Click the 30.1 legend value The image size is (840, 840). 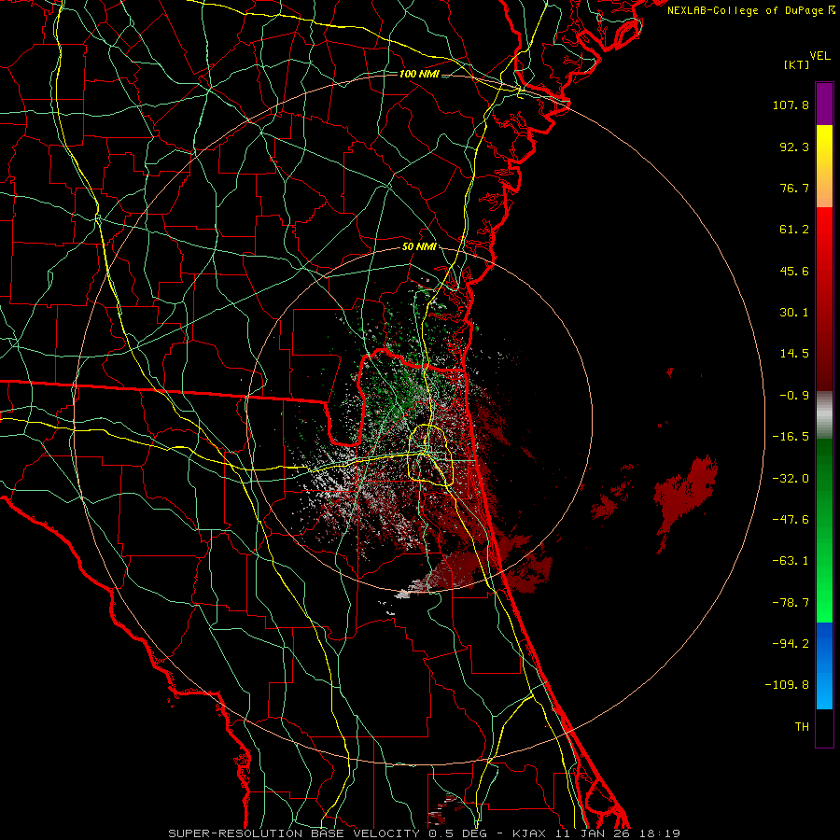coord(794,313)
